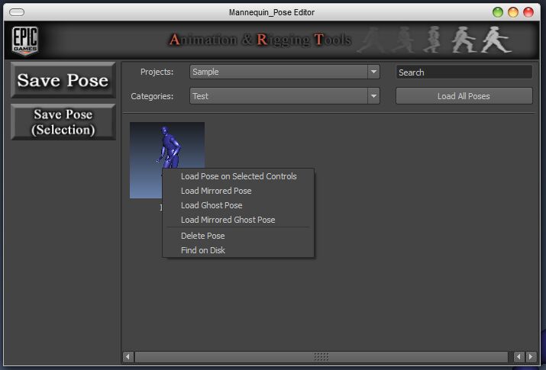Choose Load Ghost Pose menu entry
The width and height of the screenshot is (546, 370).
[238, 205]
